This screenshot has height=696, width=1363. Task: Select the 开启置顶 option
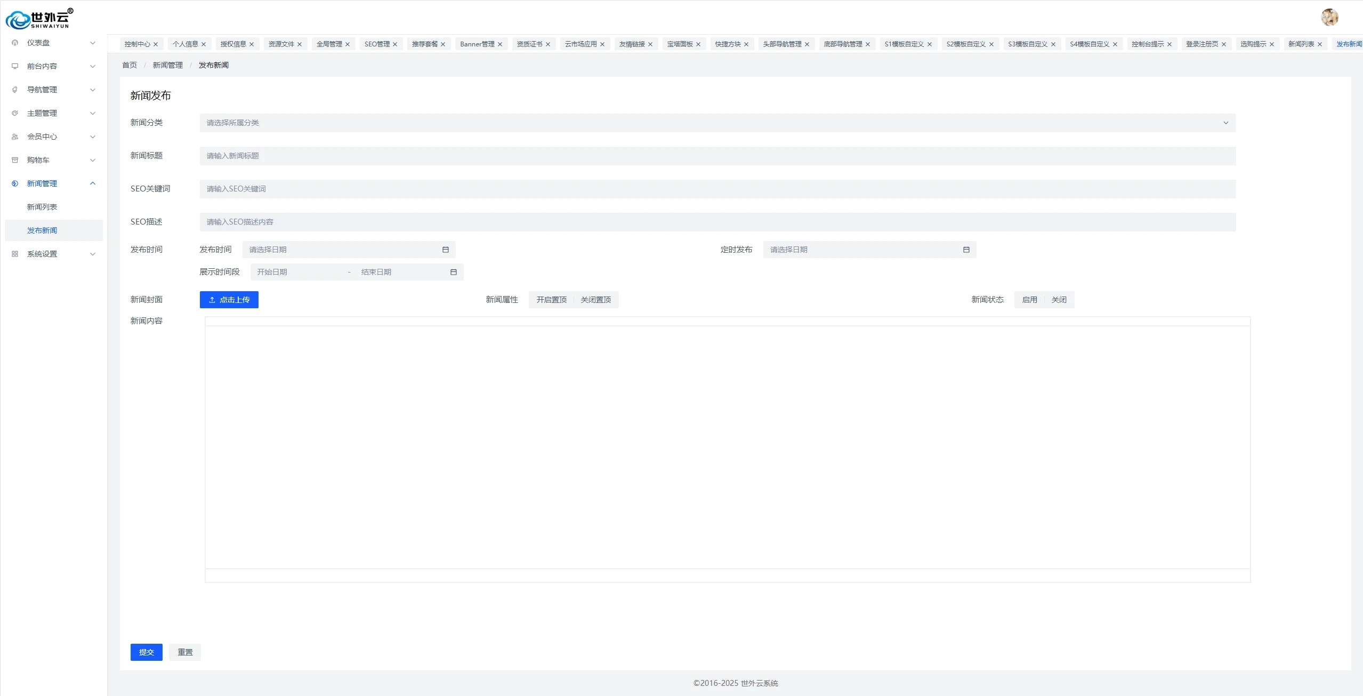click(x=551, y=300)
